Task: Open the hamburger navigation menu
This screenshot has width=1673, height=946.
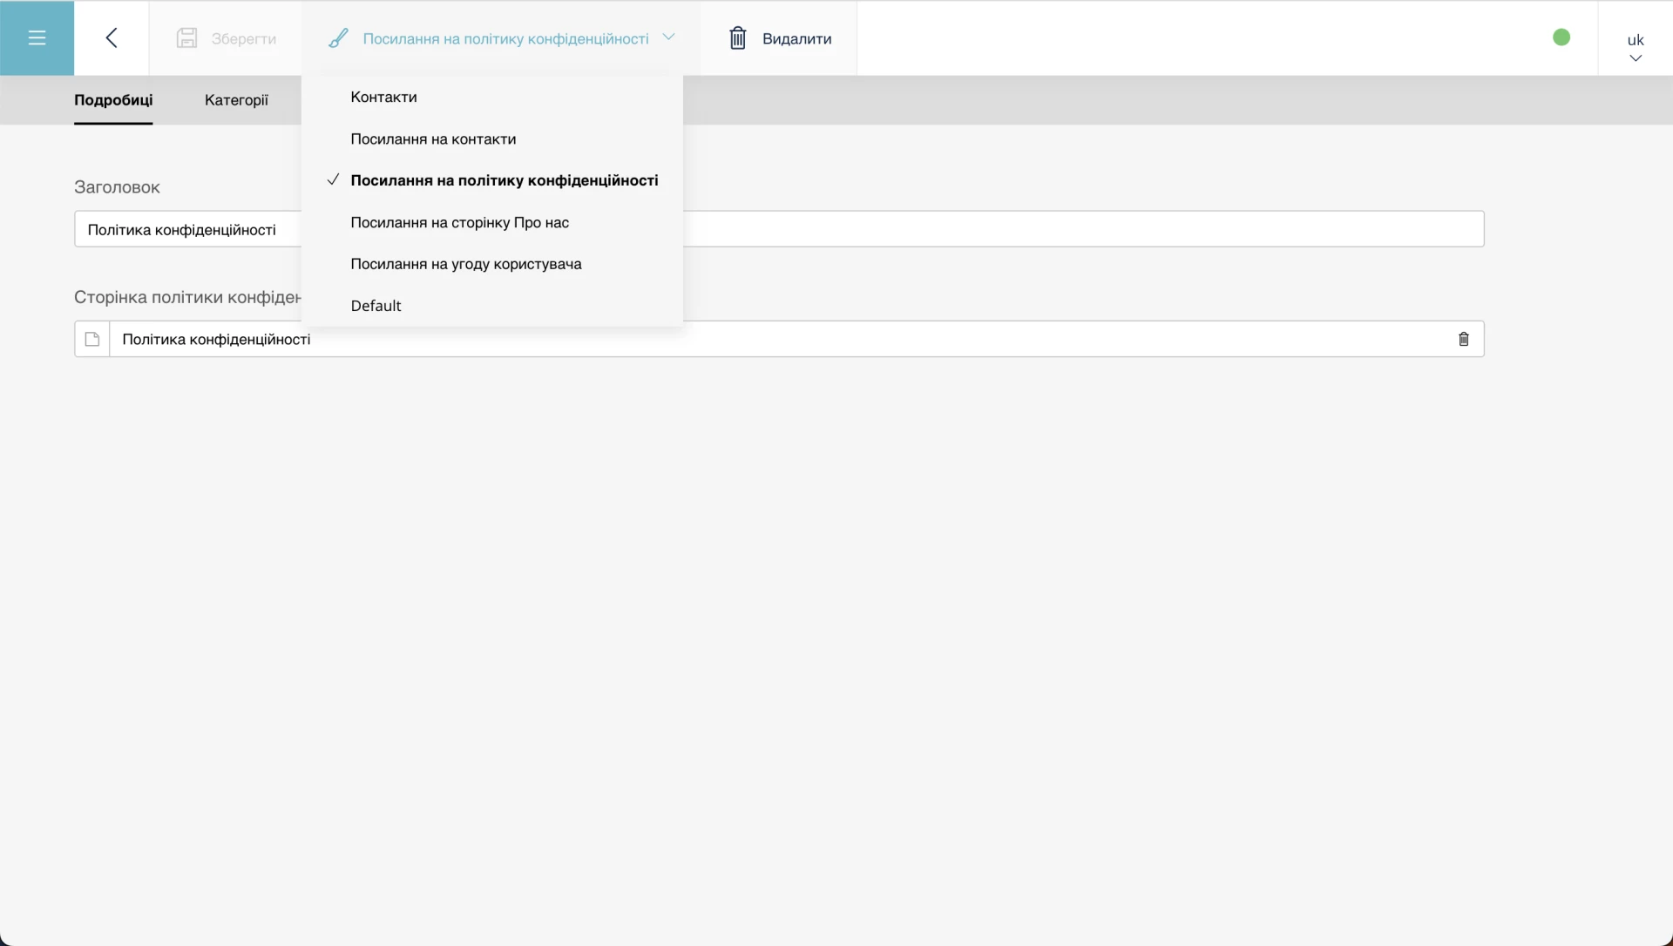Action: coord(37,37)
